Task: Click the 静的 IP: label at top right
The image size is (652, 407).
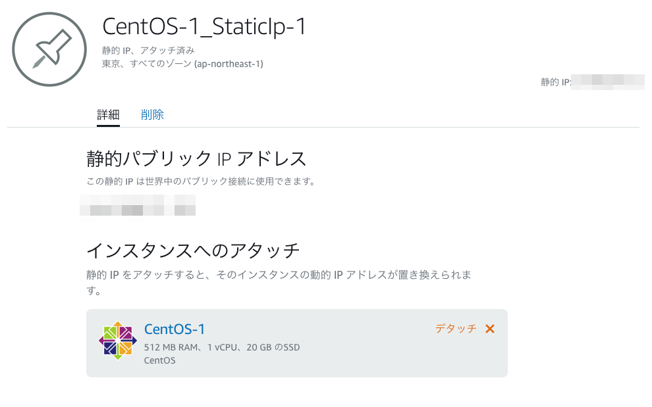Action: pyautogui.click(x=556, y=82)
